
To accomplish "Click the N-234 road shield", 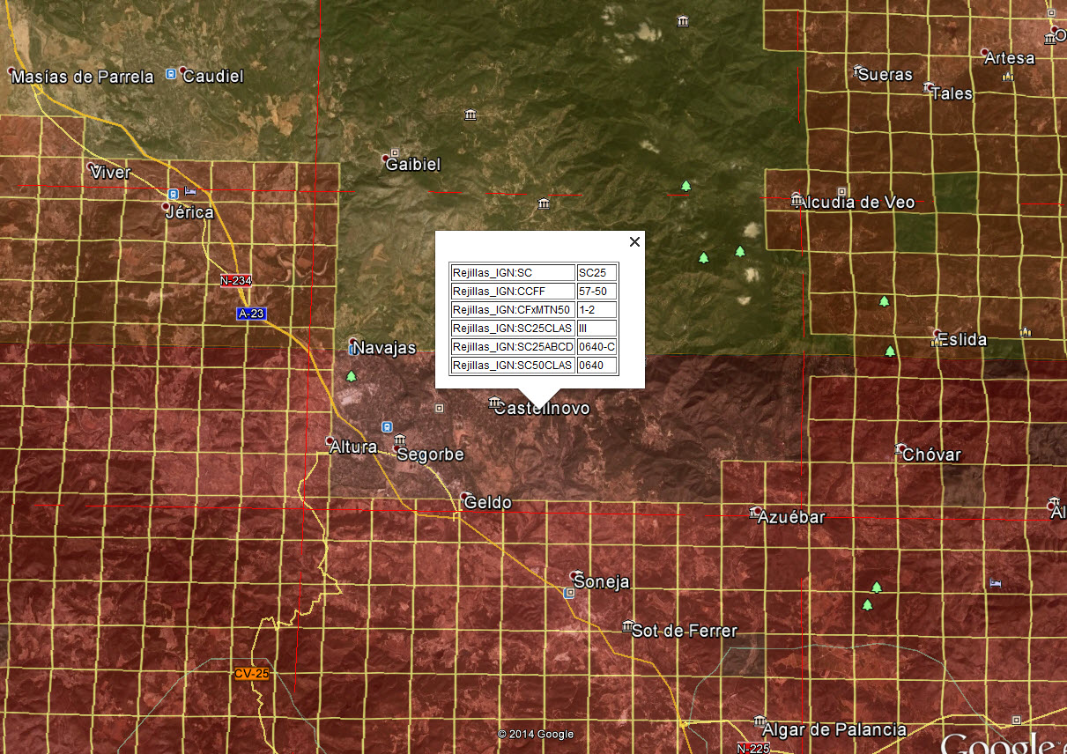I will click(236, 280).
